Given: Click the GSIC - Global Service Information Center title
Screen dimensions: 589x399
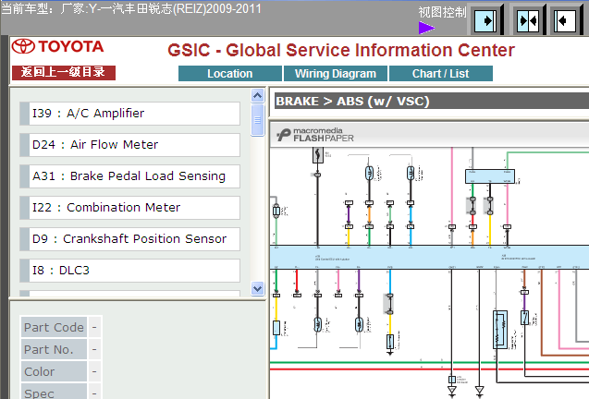Looking at the screenshot, I should (x=340, y=50).
